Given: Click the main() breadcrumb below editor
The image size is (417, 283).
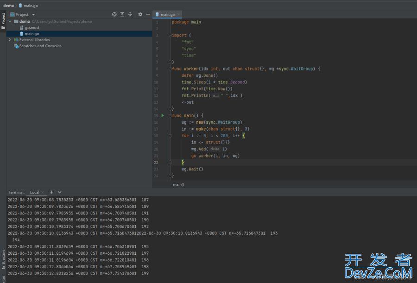Looking at the screenshot, I should pyautogui.click(x=178, y=184).
